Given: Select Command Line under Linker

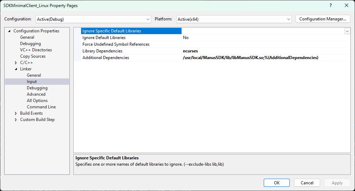Looking at the screenshot, I should [x=41, y=107].
